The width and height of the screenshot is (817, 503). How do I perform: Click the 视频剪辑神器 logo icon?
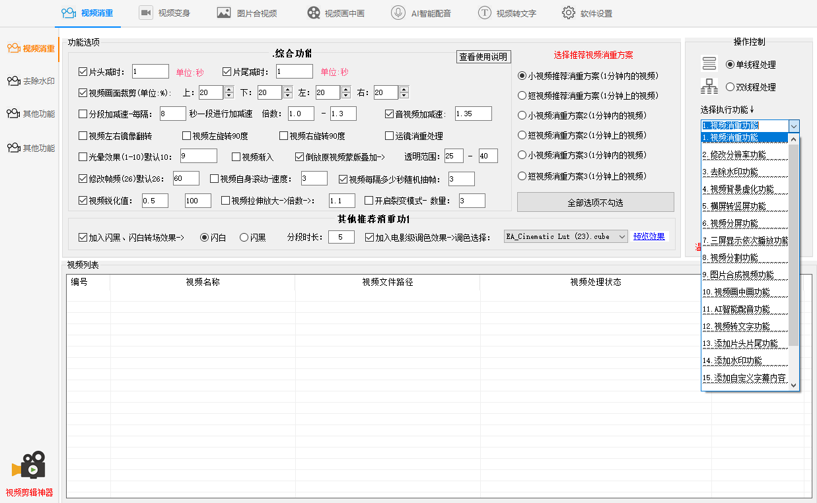tap(28, 465)
